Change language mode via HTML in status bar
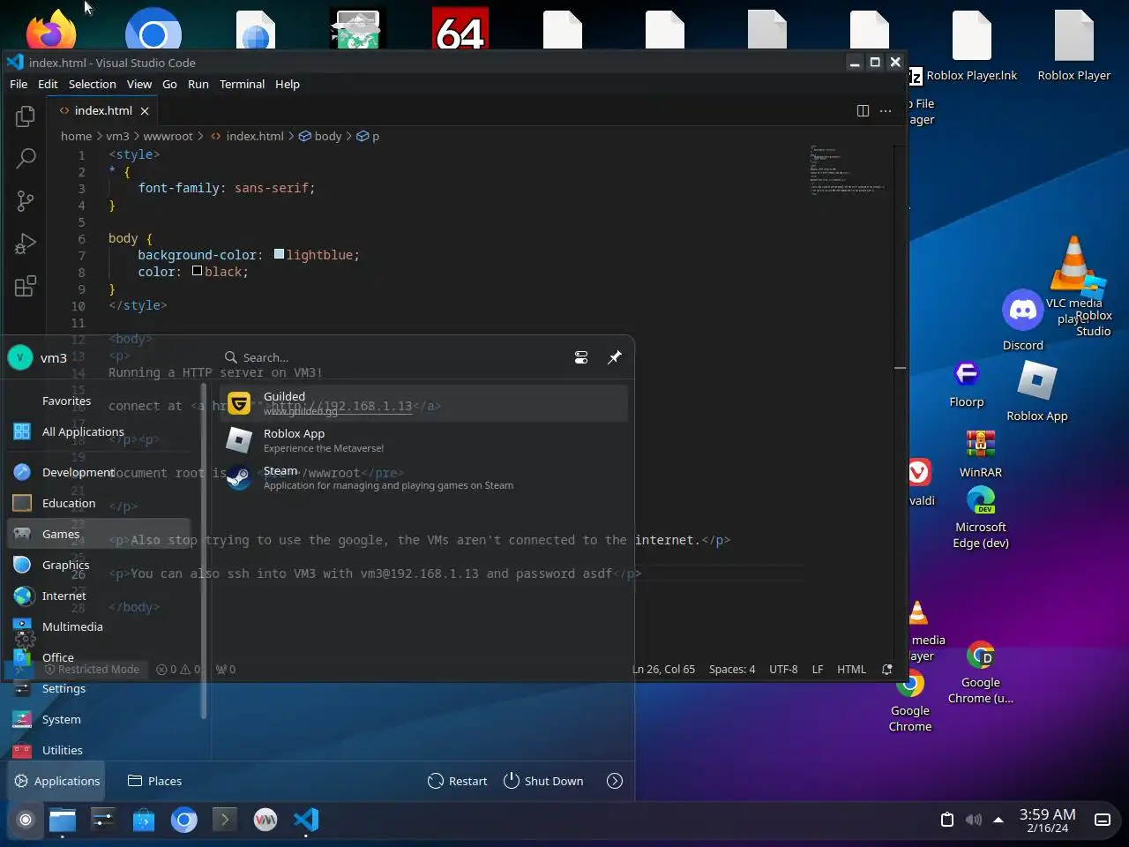 click(x=851, y=669)
